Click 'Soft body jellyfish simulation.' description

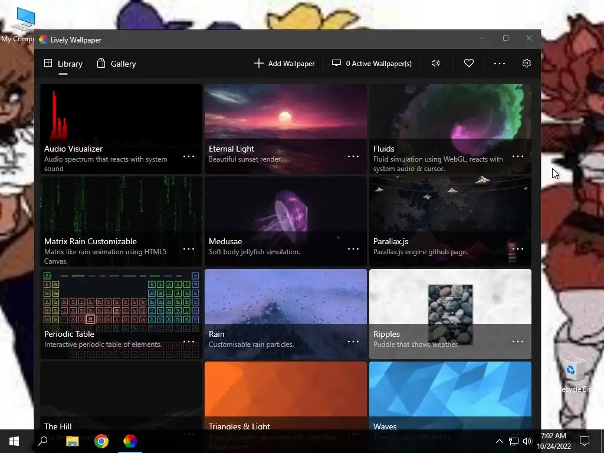(254, 251)
